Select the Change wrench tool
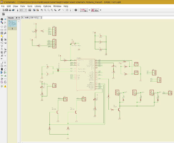The width and height of the screenshot is (174, 143). 5,33
